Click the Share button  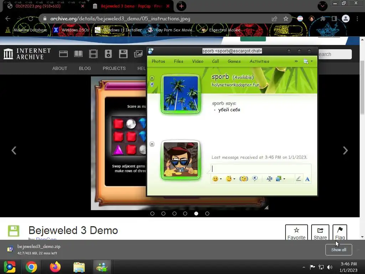click(320, 233)
